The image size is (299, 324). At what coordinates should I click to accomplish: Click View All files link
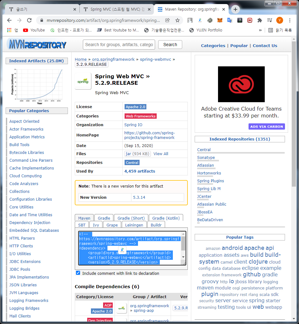[x=161, y=154]
